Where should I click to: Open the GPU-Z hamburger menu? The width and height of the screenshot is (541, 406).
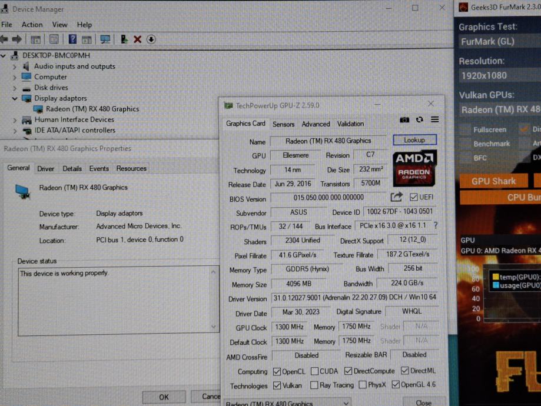coord(434,119)
